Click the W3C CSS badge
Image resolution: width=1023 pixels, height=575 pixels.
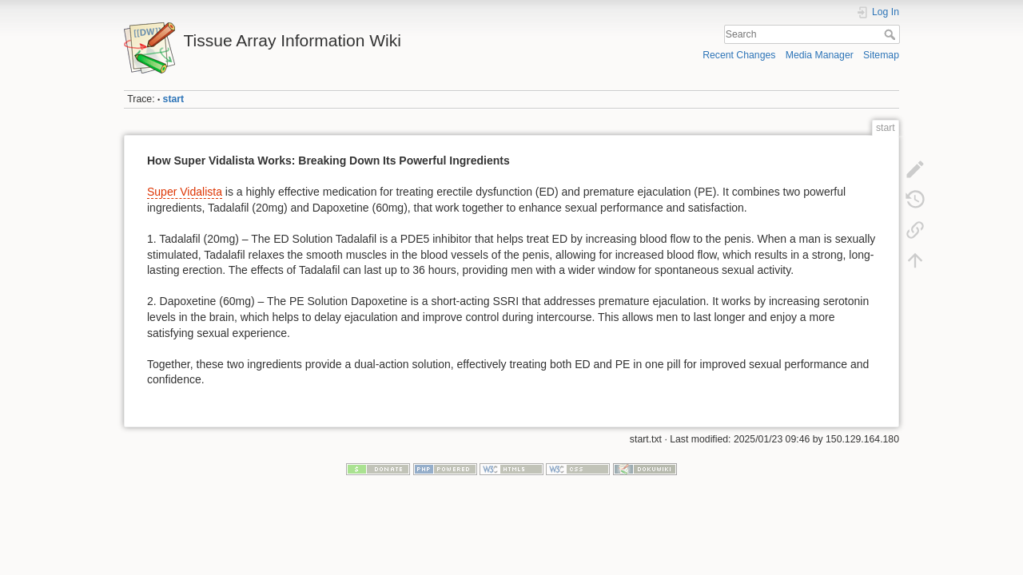(578, 470)
